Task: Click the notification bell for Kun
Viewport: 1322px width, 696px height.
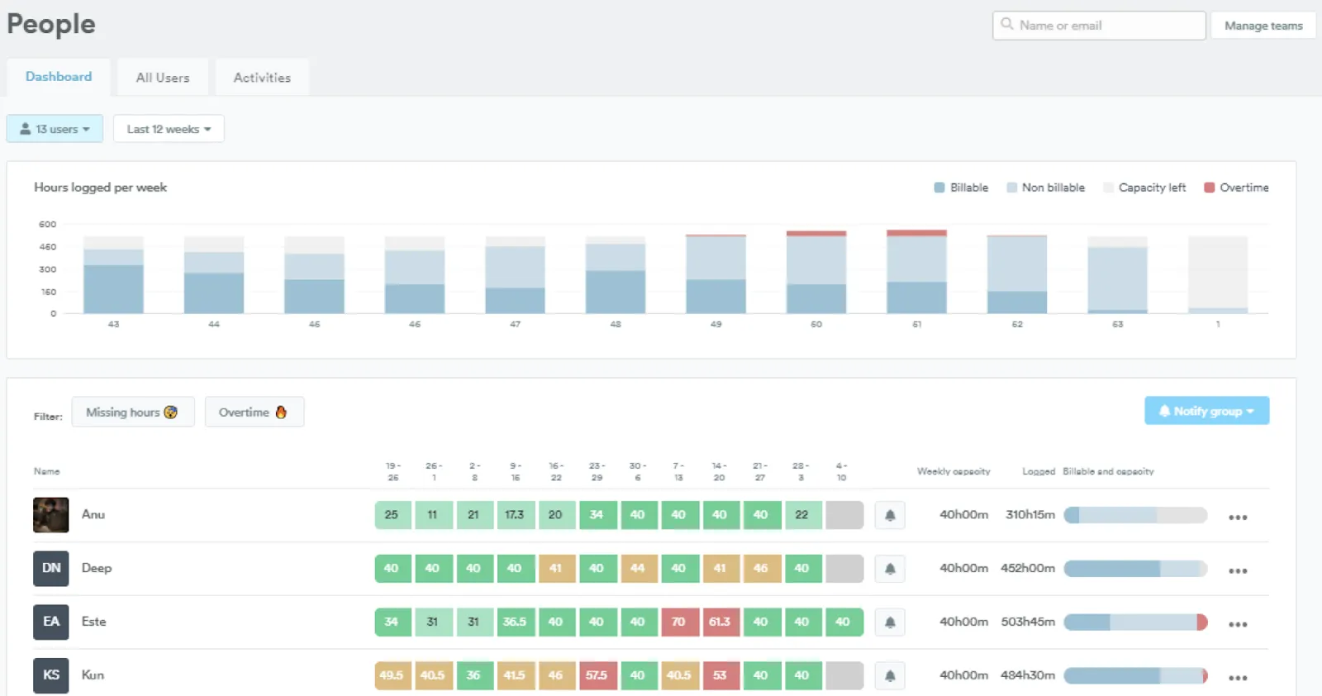Action: click(890, 676)
